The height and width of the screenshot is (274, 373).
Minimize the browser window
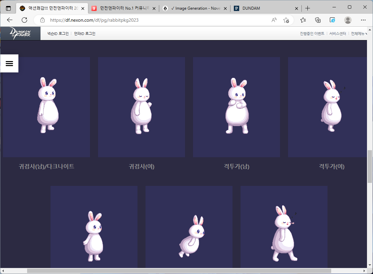pos(334,7)
